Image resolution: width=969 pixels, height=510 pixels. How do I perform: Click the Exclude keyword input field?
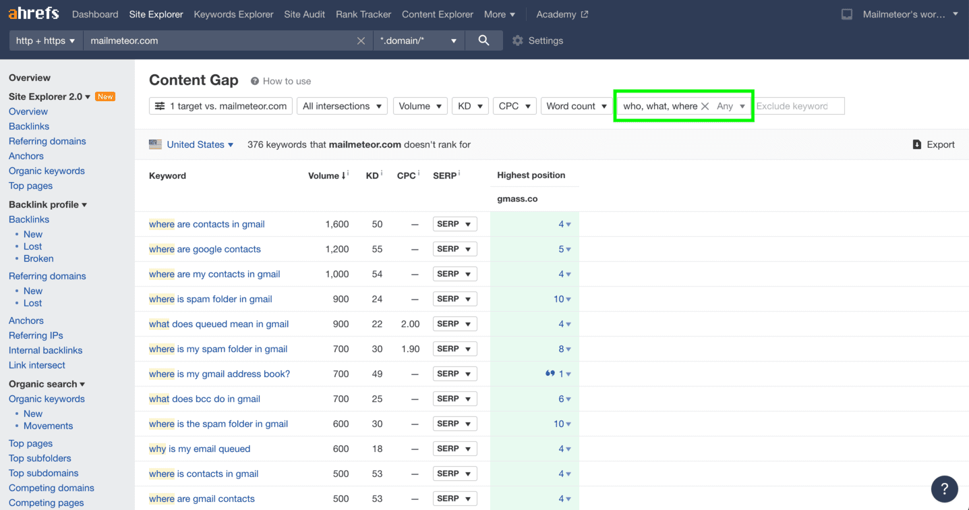(x=800, y=106)
